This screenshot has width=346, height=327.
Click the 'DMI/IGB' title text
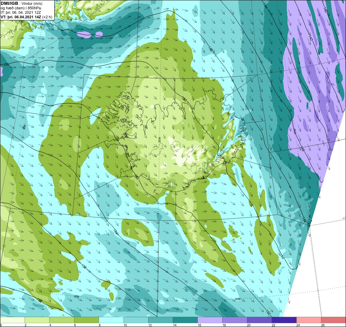[9, 3]
